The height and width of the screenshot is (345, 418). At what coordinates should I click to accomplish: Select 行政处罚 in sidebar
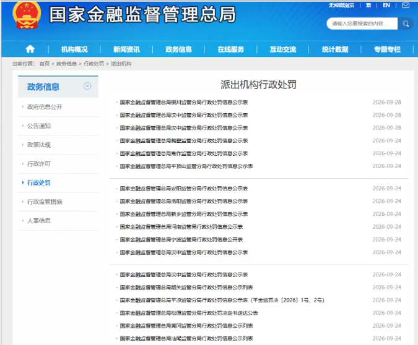[39, 182]
